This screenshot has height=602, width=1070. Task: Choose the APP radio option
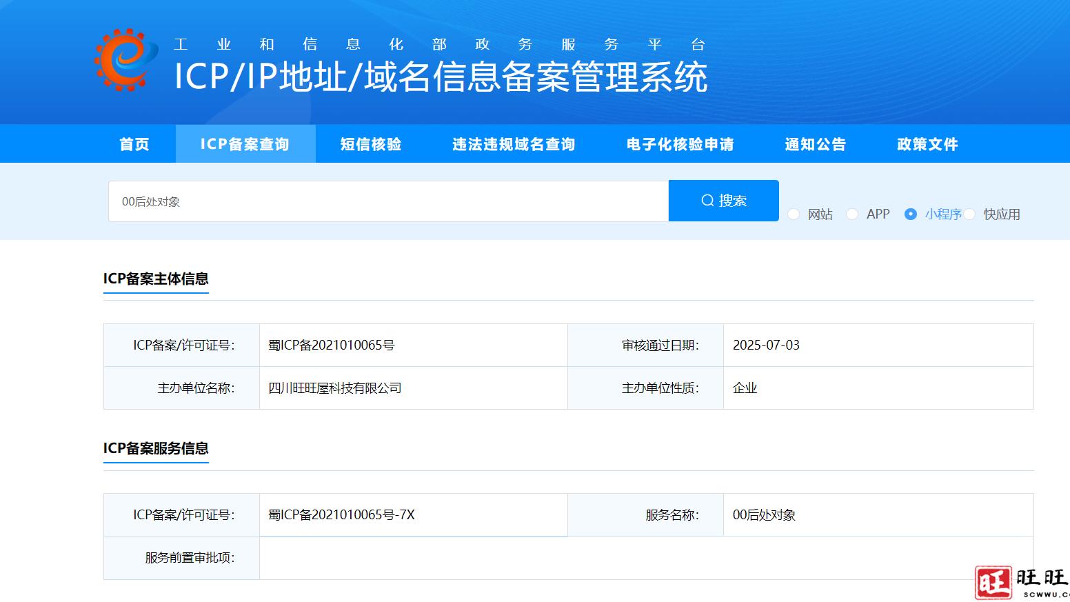click(x=852, y=214)
